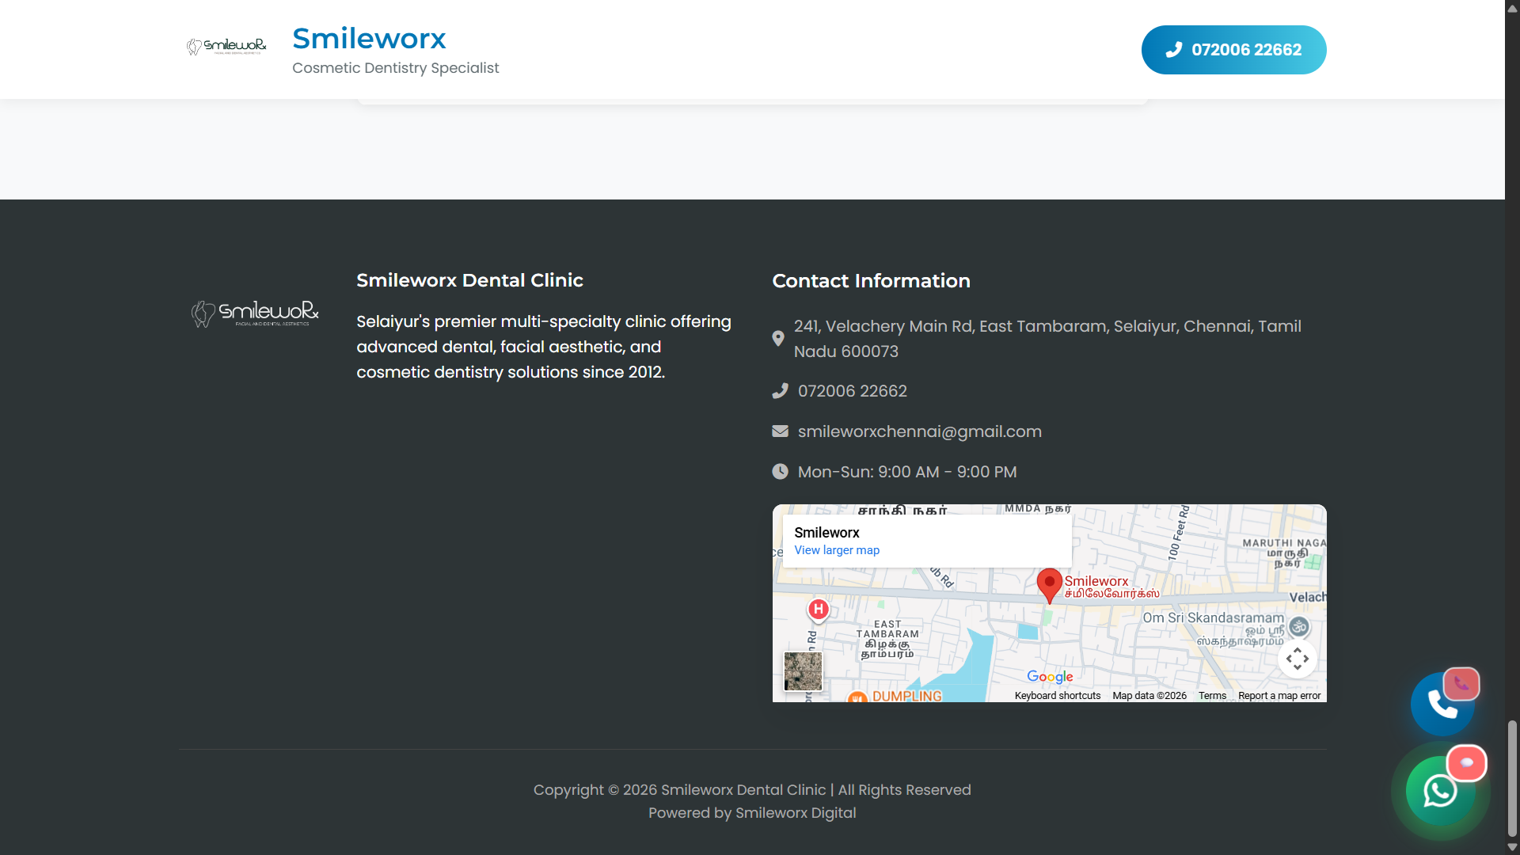Open WhatsApp chat via floating green icon
The height and width of the screenshot is (855, 1520).
pyautogui.click(x=1441, y=792)
